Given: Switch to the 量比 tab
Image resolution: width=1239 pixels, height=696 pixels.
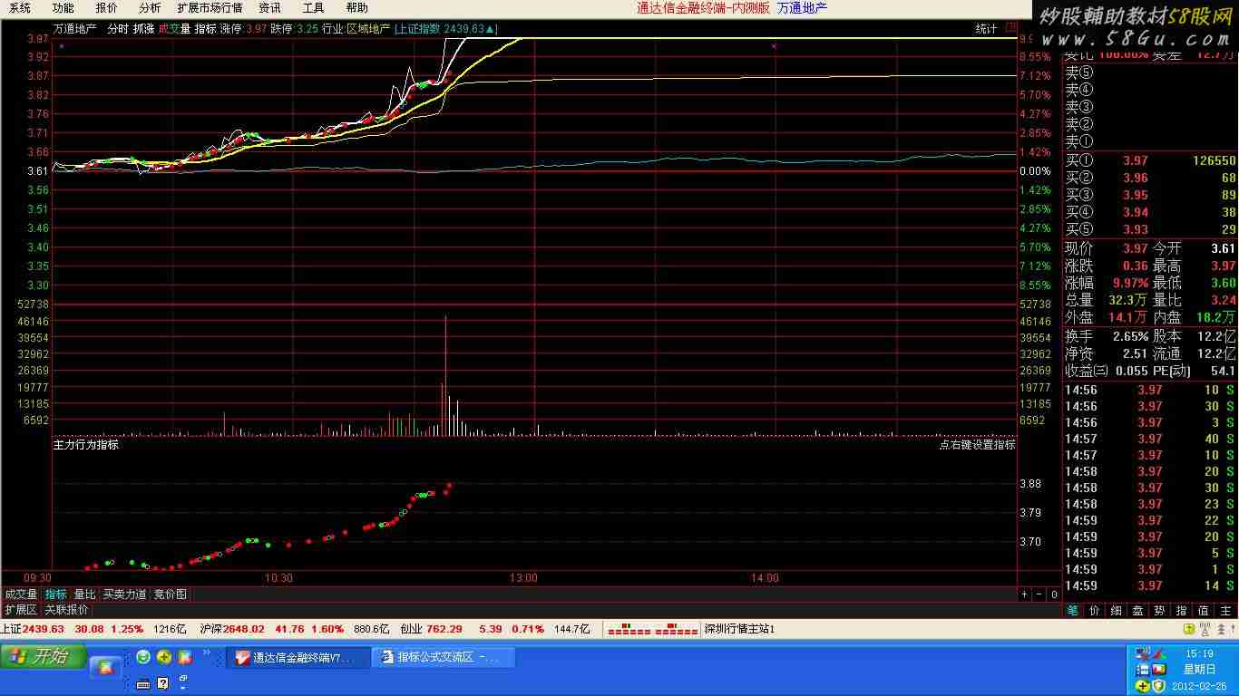Looking at the screenshot, I should click(84, 594).
